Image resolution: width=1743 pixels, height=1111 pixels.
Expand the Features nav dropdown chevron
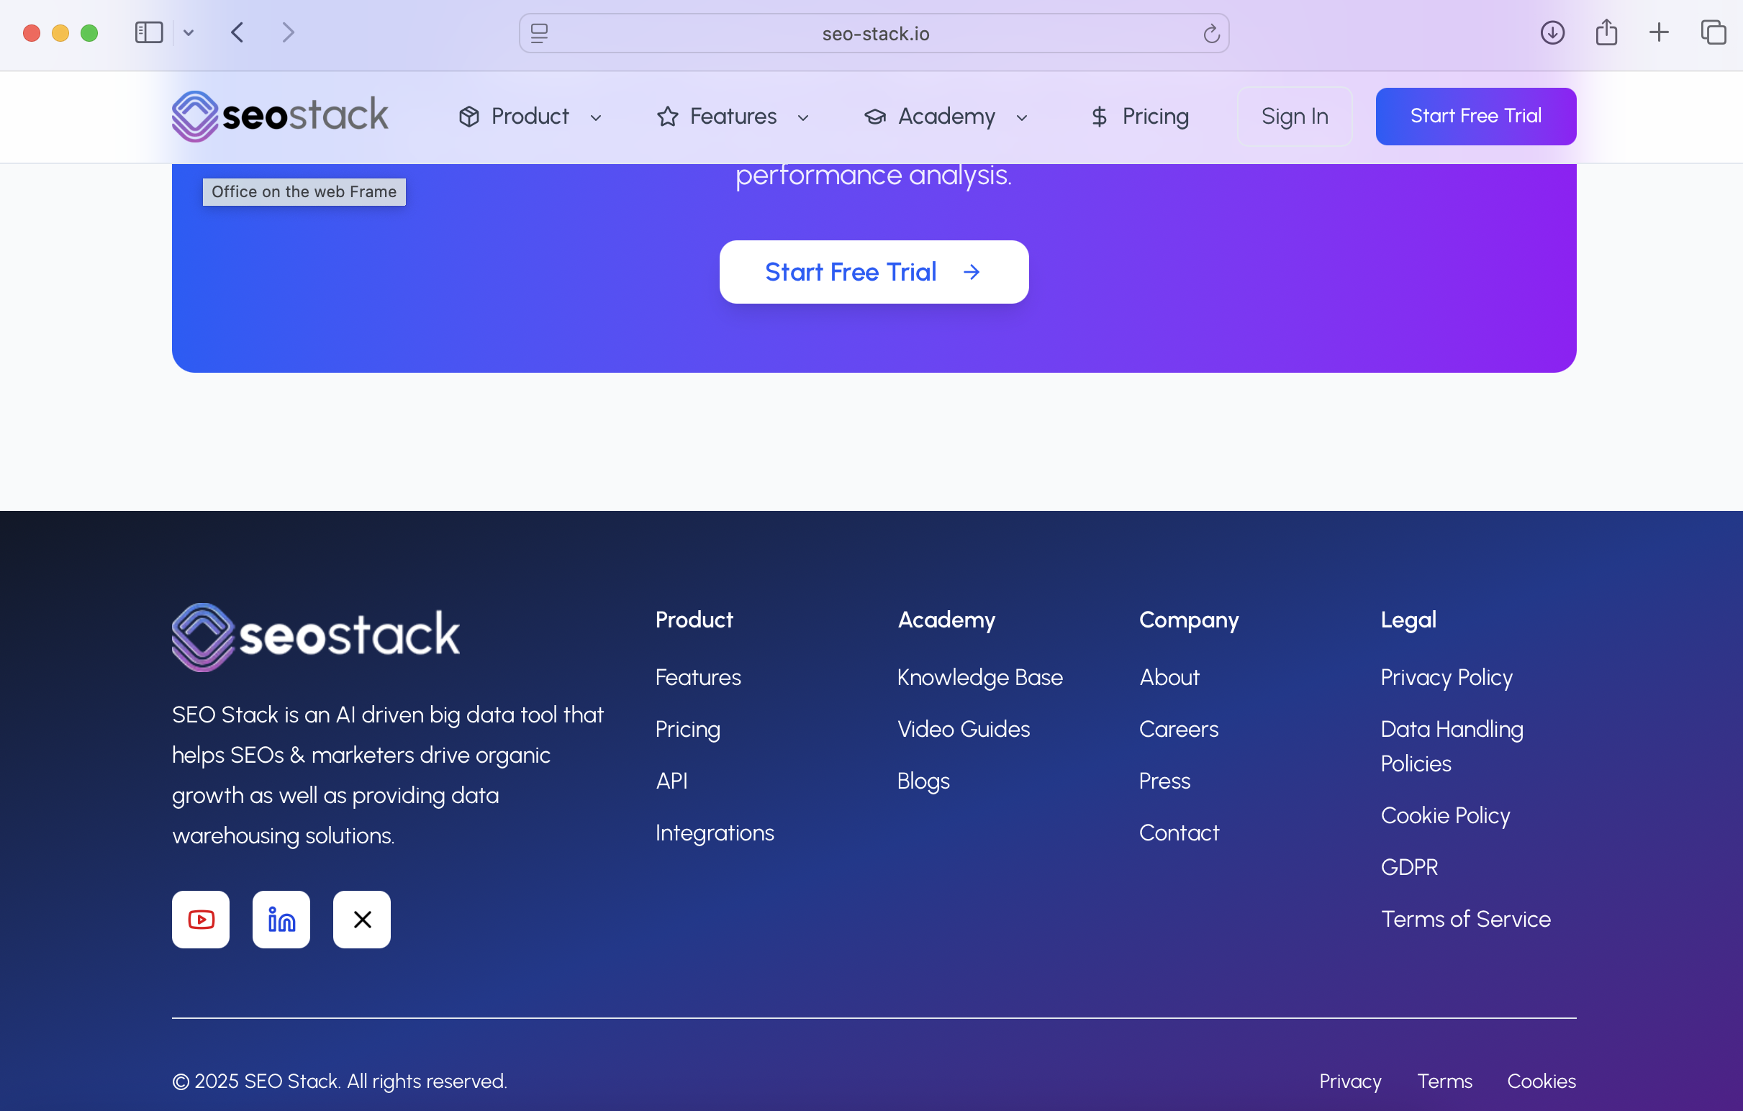[x=802, y=117]
